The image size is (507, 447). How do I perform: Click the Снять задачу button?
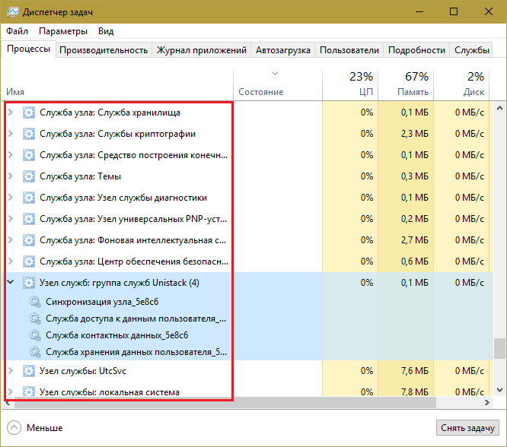point(467,428)
